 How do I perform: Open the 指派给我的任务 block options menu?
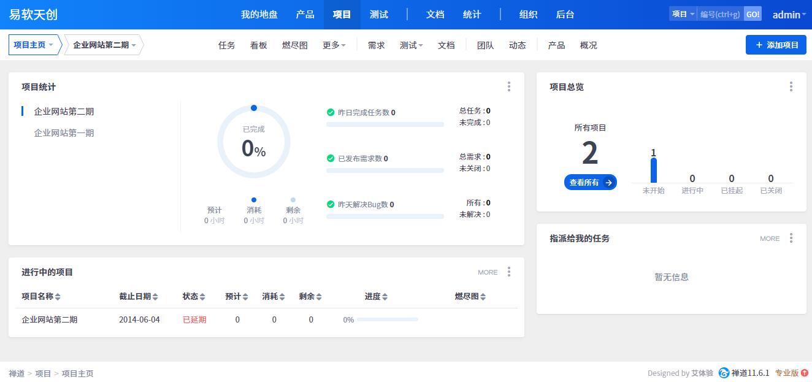(791, 238)
